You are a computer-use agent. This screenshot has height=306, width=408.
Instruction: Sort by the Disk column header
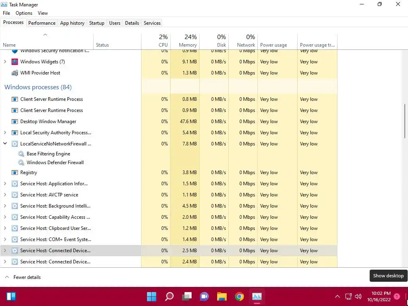click(x=214, y=41)
